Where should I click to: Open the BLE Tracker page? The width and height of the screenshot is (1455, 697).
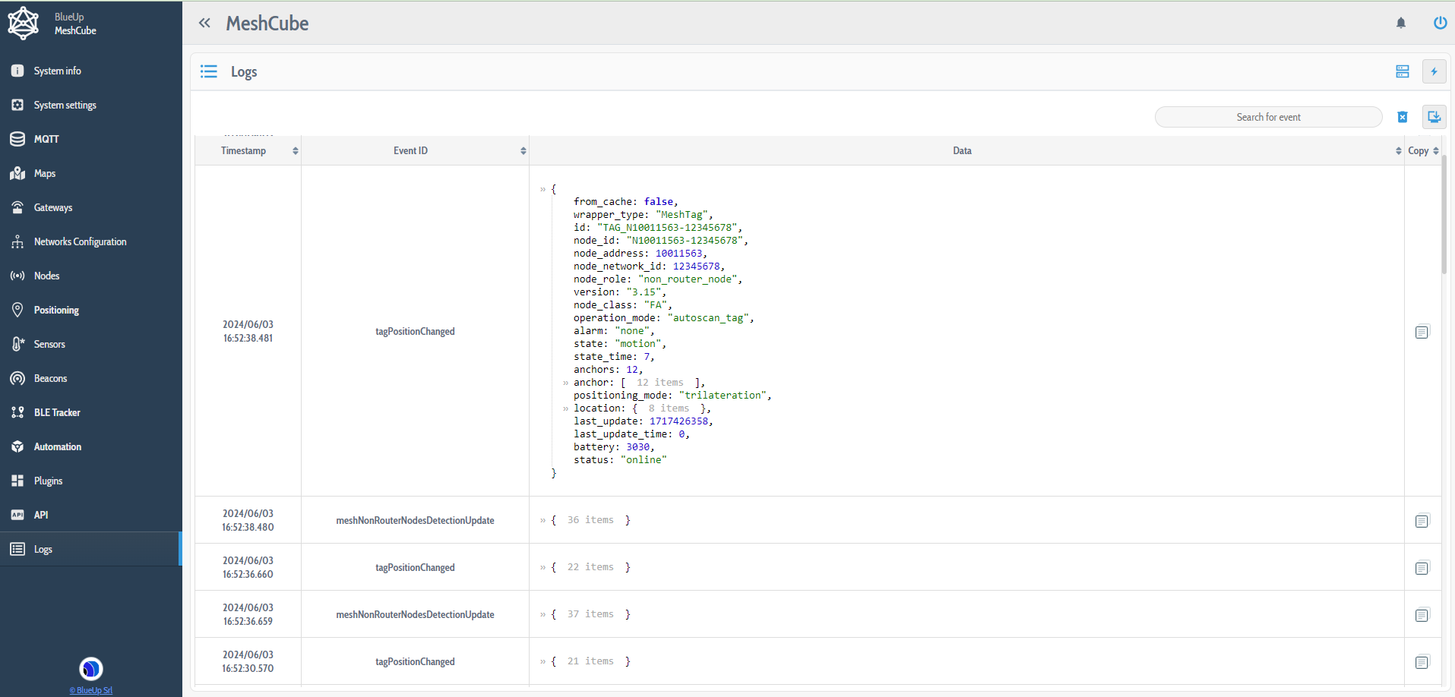point(57,412)
